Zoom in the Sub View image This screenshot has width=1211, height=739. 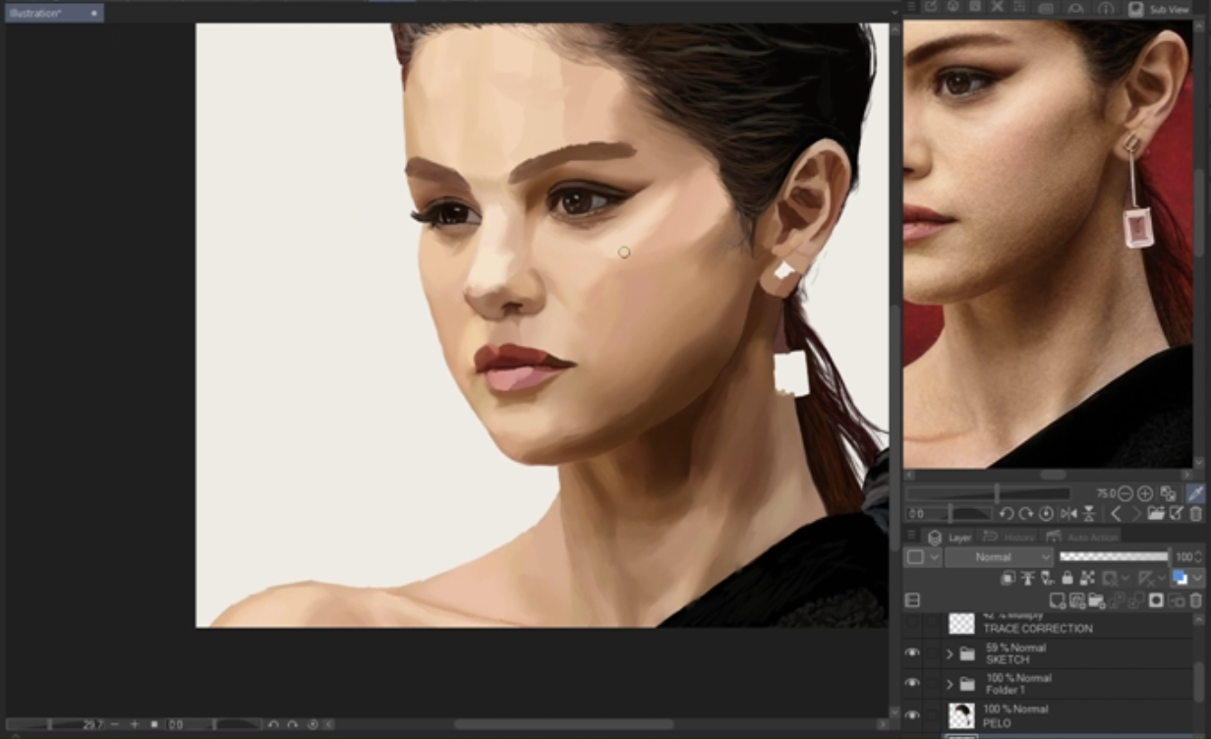1145,493
